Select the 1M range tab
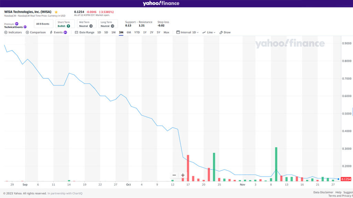353x198 pixels. [x=113, y=32]
